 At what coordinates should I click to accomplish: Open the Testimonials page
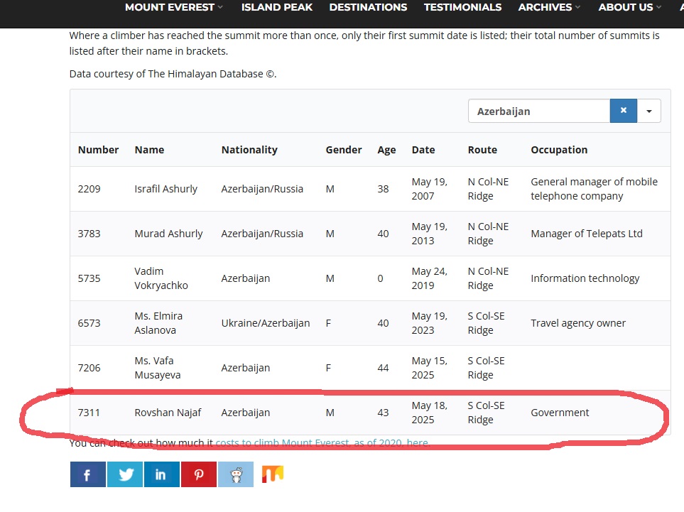click(463, 7)
